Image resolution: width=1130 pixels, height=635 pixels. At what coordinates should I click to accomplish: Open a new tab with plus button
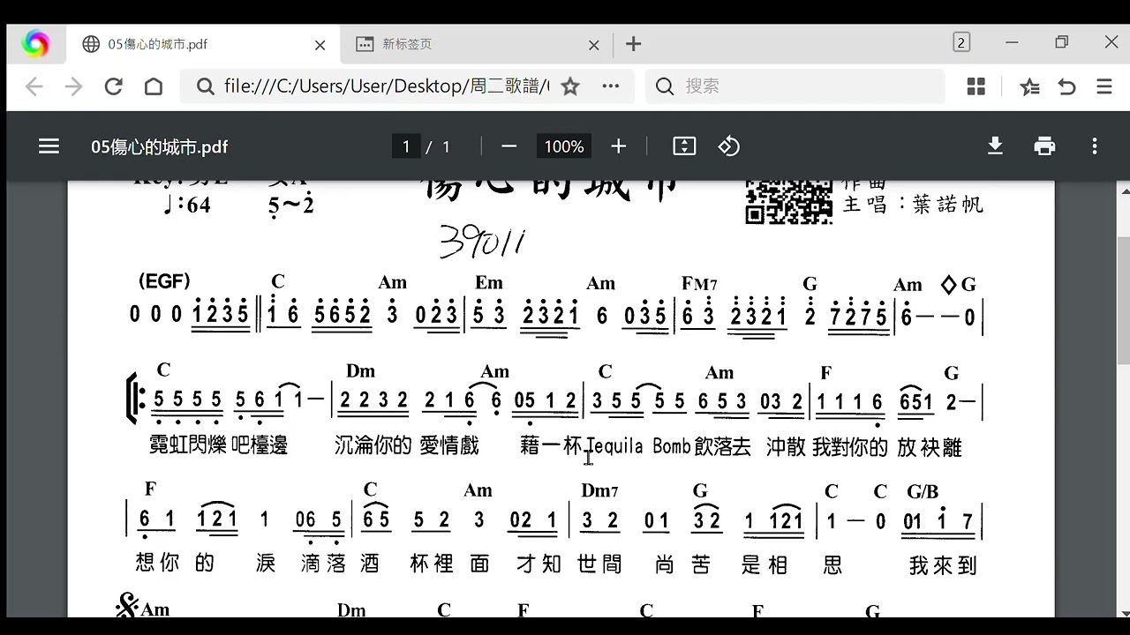pos(633,44)
